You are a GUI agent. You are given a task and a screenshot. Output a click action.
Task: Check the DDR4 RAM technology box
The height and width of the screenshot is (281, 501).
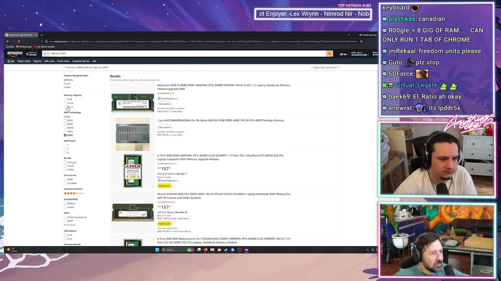pyautogui.click(x=65, y=132)
